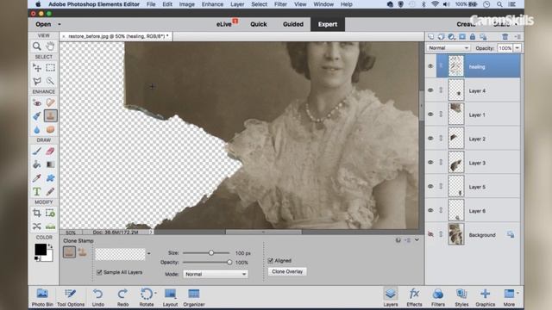Toggle the Aligned checkbox

pos(270,260)
